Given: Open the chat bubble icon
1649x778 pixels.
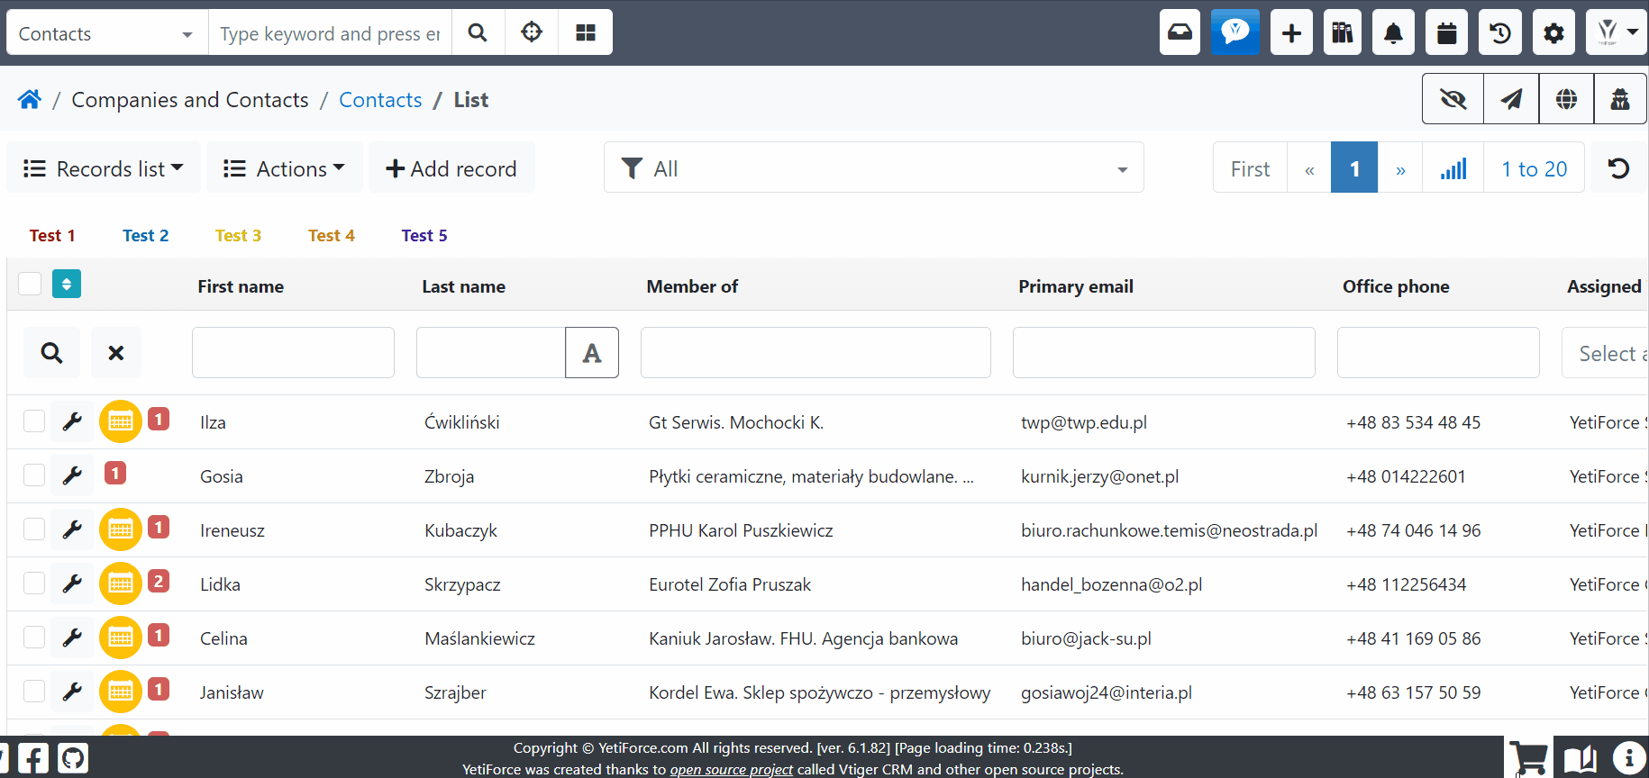Looking at the screenshot, I should [1234, 32].
